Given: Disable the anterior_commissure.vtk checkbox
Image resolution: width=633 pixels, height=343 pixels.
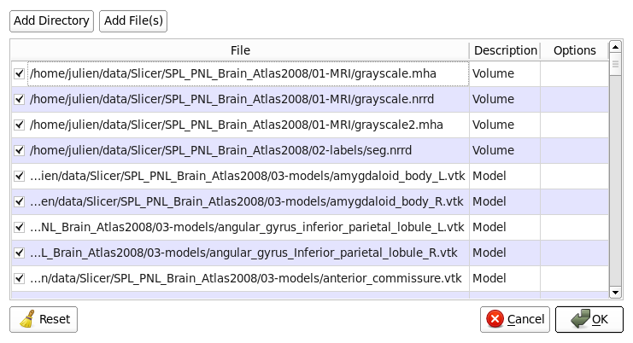Looking at the screenshot, I should 20,279.
